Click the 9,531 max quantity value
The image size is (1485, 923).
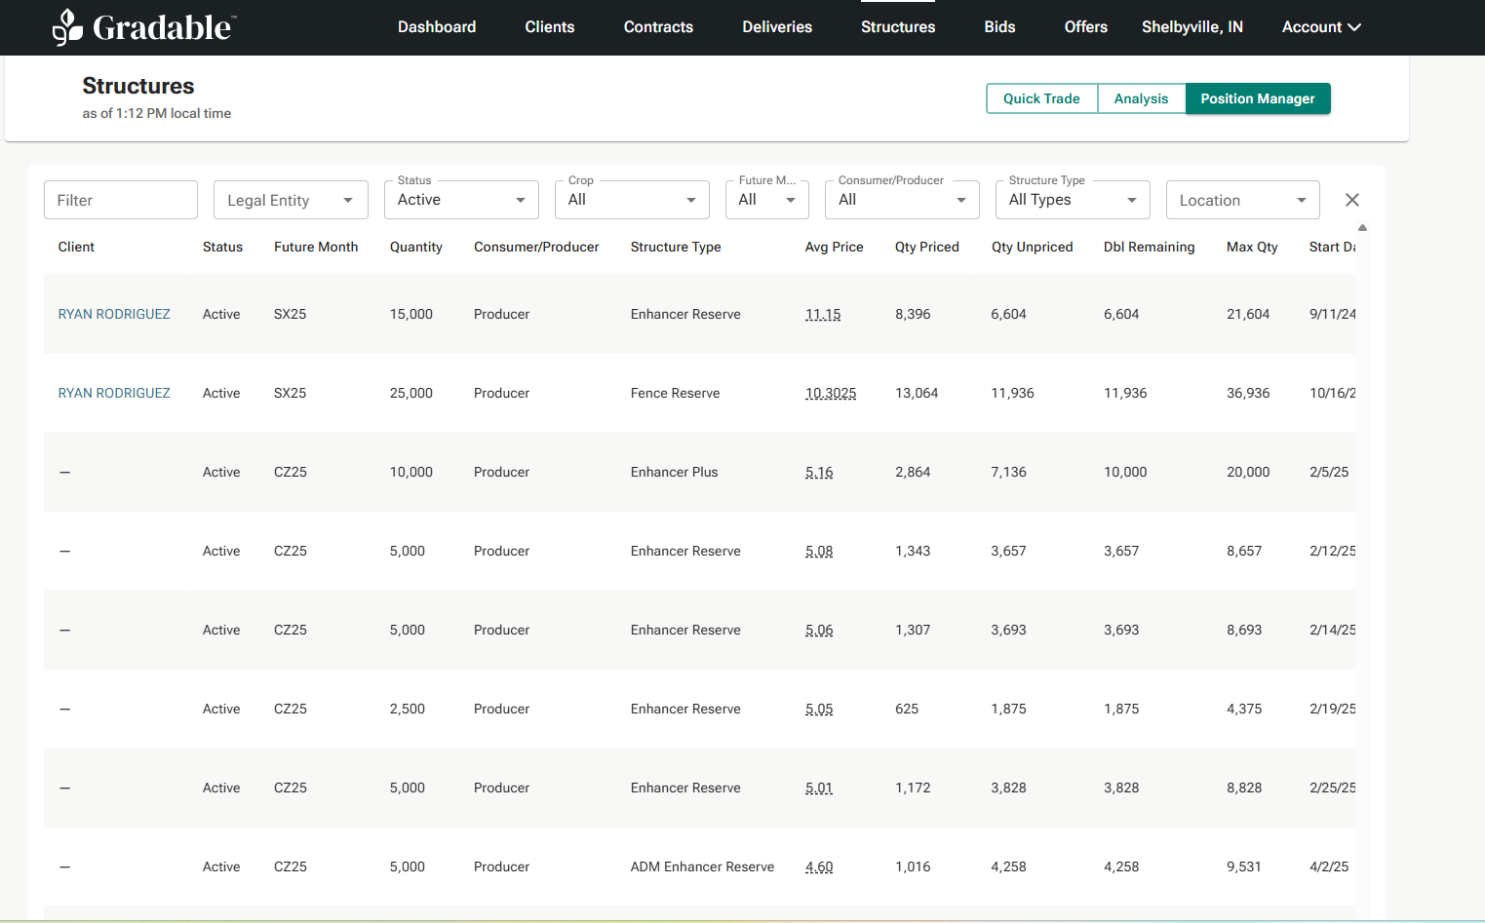point(1244,866)
